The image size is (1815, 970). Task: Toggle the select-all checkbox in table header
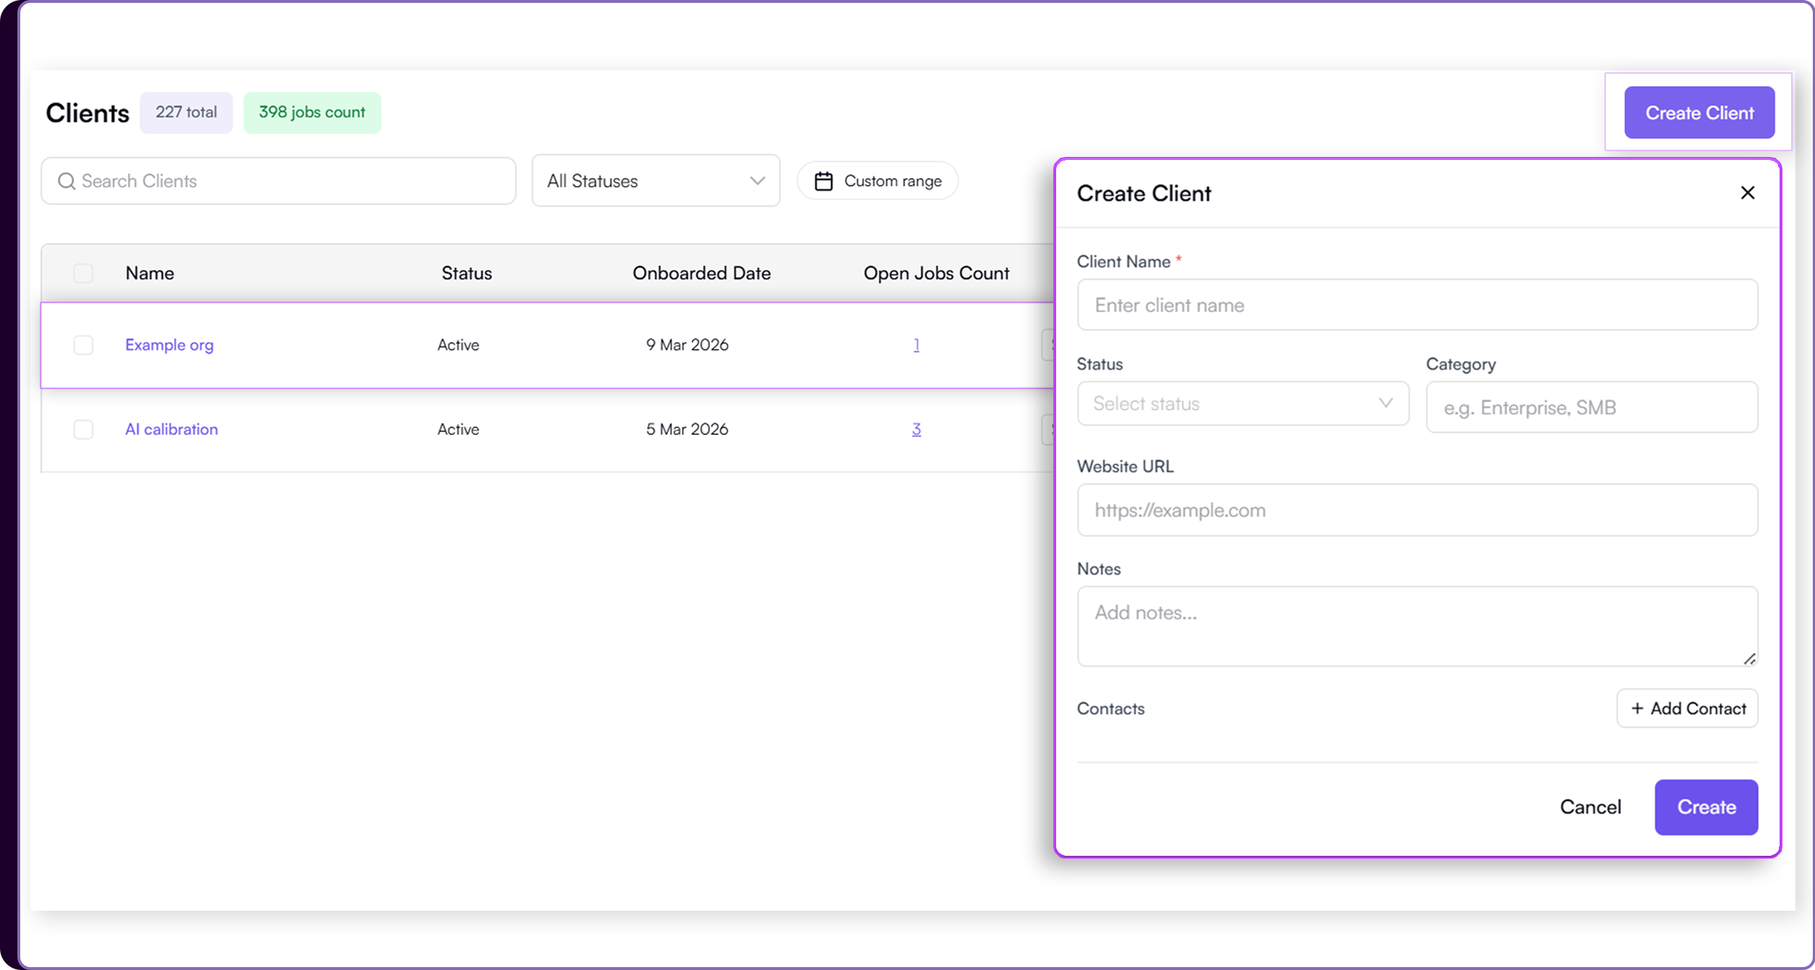point(83,273)
